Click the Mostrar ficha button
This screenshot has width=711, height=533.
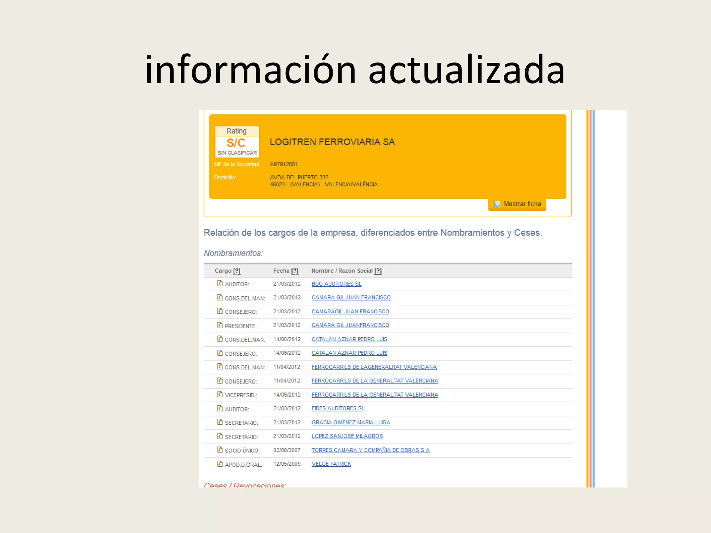click(517, 204)
